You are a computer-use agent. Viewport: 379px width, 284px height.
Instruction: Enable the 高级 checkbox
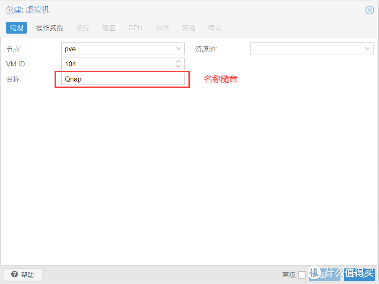point(302,275)
